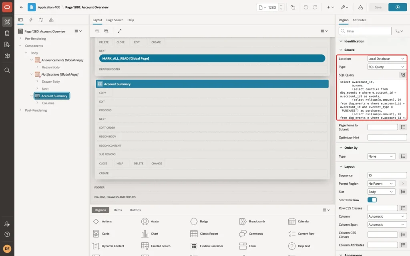Viewport: 410px width, 256px height.
Task: Switch to the Dynamic Actions lightning tab
Action: (x=30, y=20)
